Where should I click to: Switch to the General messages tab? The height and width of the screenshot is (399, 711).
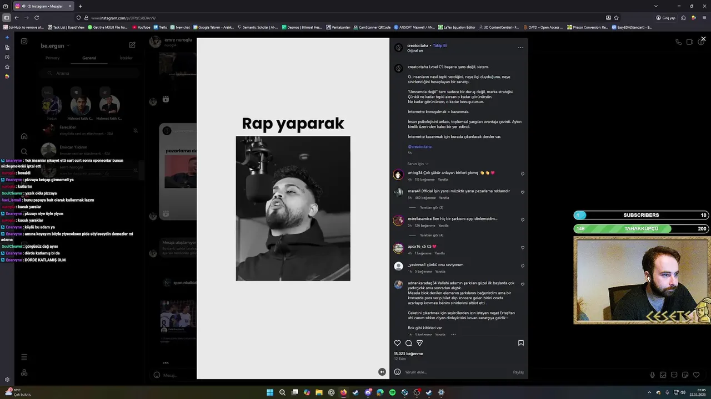(x=89, y=58)
